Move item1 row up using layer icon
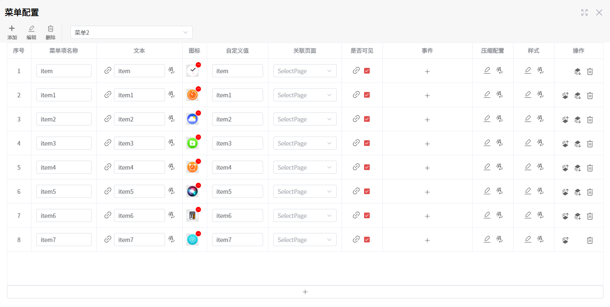This screenshot has height=307, width=610. click(x=565, y=96)
